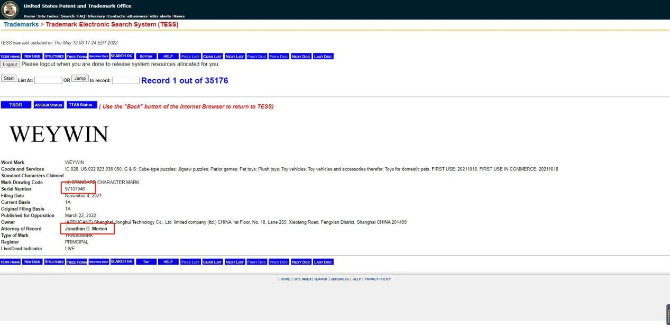Image resolution: width=670 pixels, height=327 pixels.
Task: Select the serial number 97107946
Action: pyautogui.click(x=75, y=189)
